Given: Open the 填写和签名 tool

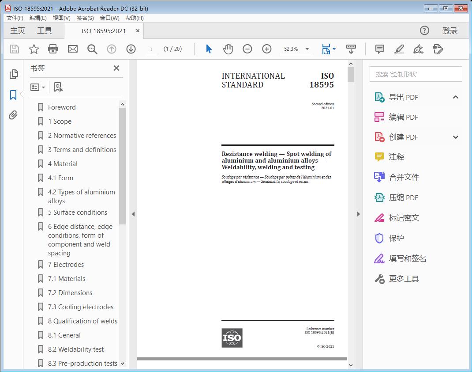Looking at the screenshot, I should coord(400,258).
